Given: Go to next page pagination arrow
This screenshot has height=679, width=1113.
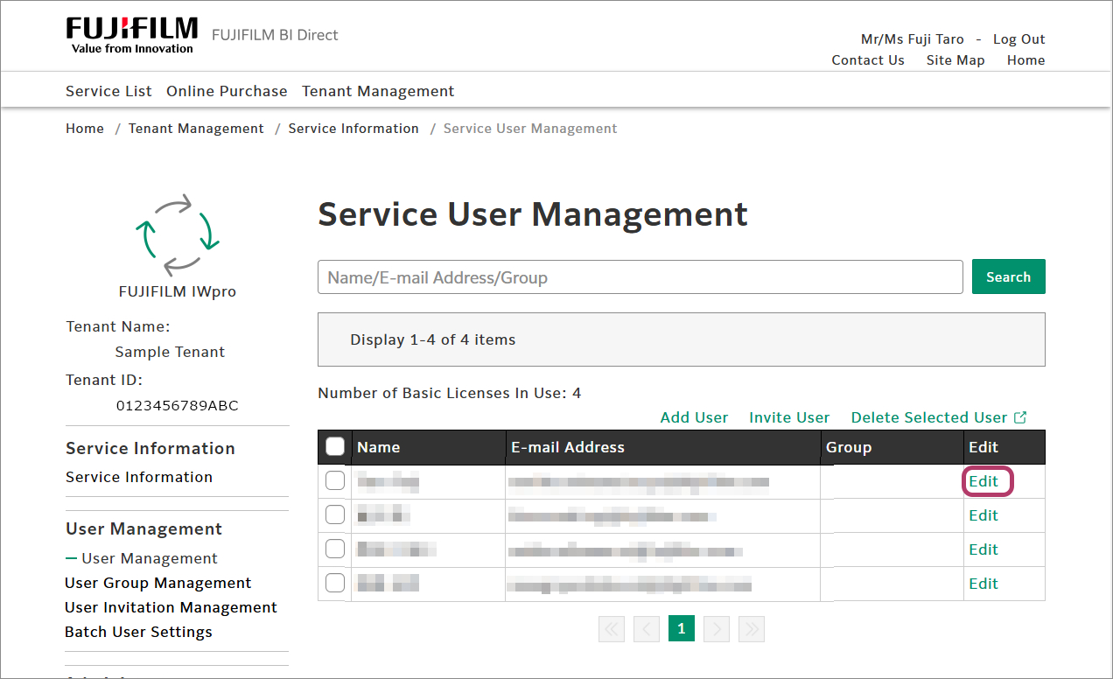Looking at the screenshot, I should click(716, 628).
